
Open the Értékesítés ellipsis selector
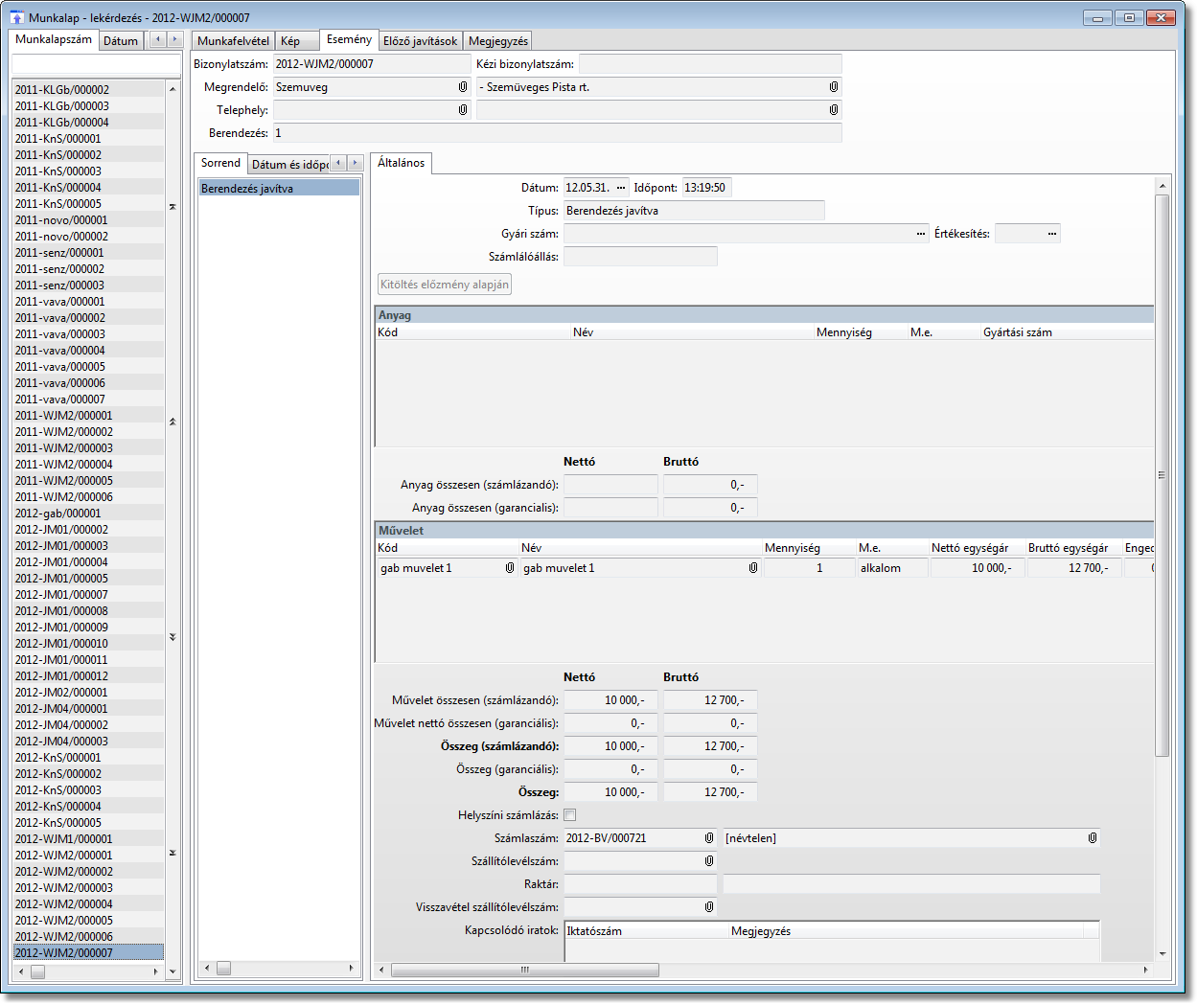tap(1052, 234)
